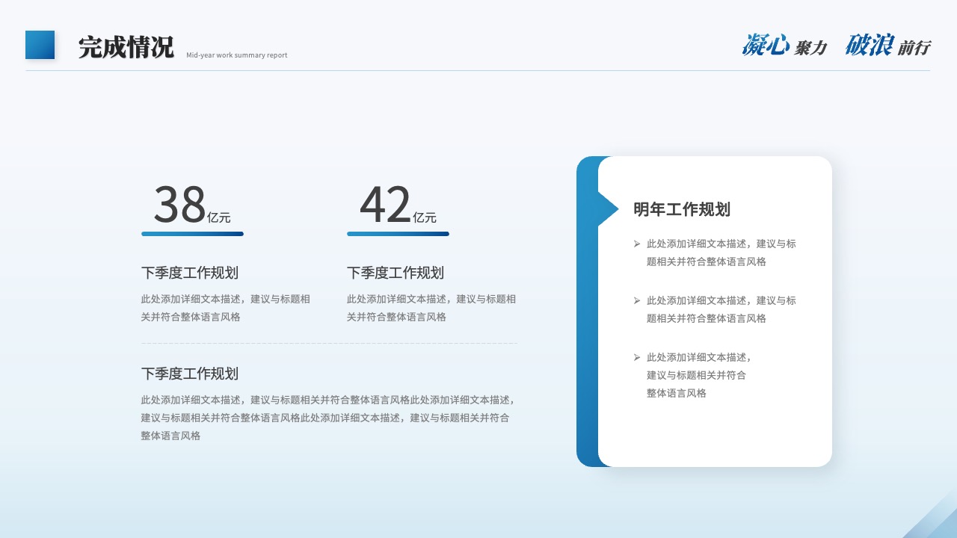Select the 亿元 unit beside 42
The image size is (957, 538).
[425, 217]
